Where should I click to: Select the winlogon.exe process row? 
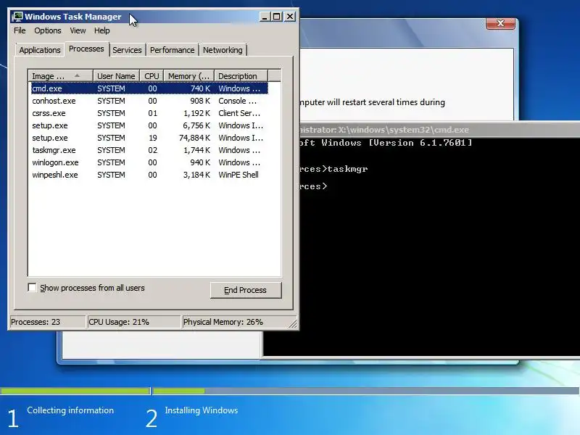click(149, 162)
